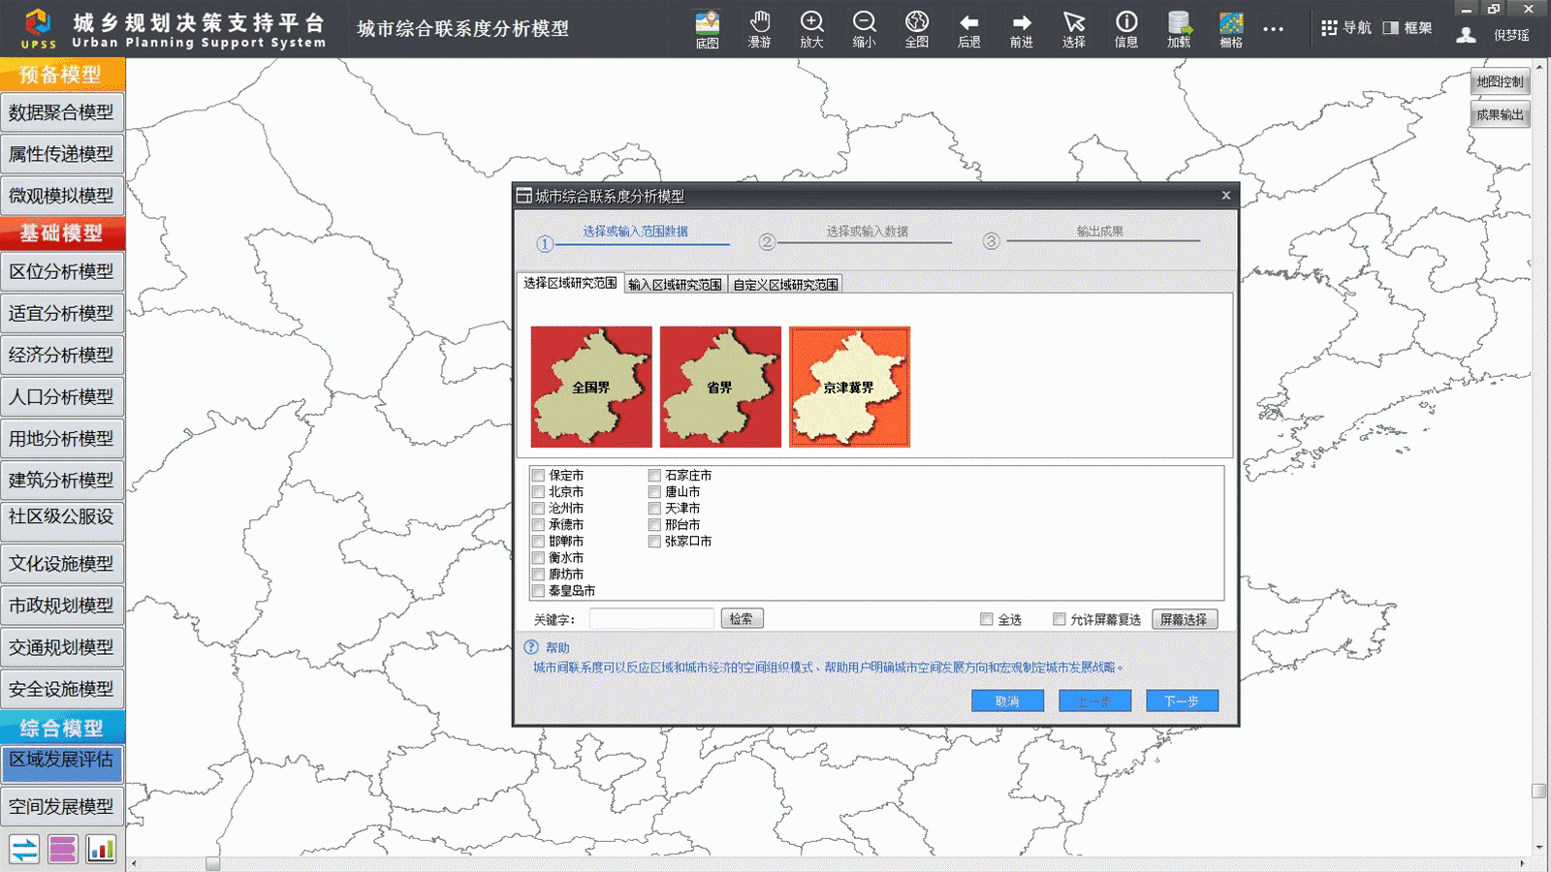The height and width of the screenshot is (872, 1551).
Task: Open the 地图控制 map control panel
Action: click(1500, 82)
